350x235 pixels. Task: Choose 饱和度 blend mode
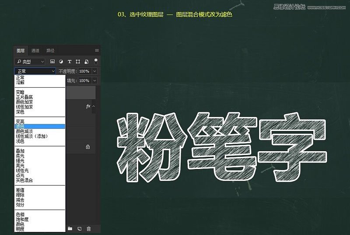coord(40,219)
